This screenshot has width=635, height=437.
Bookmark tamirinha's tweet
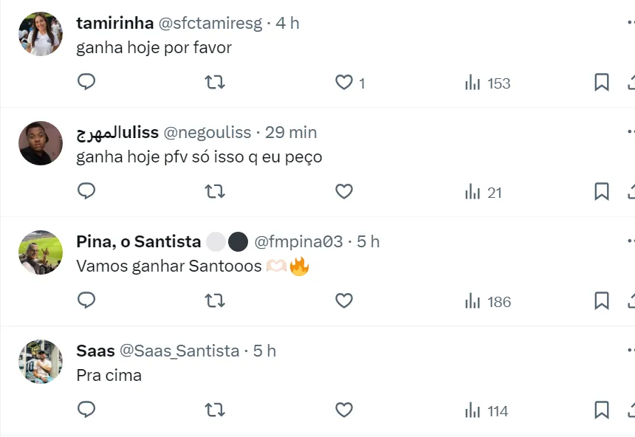coord(602,83)
